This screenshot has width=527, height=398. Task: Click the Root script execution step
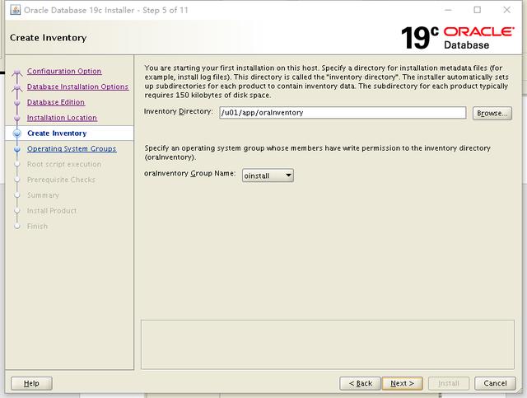[x=64, y=164]
